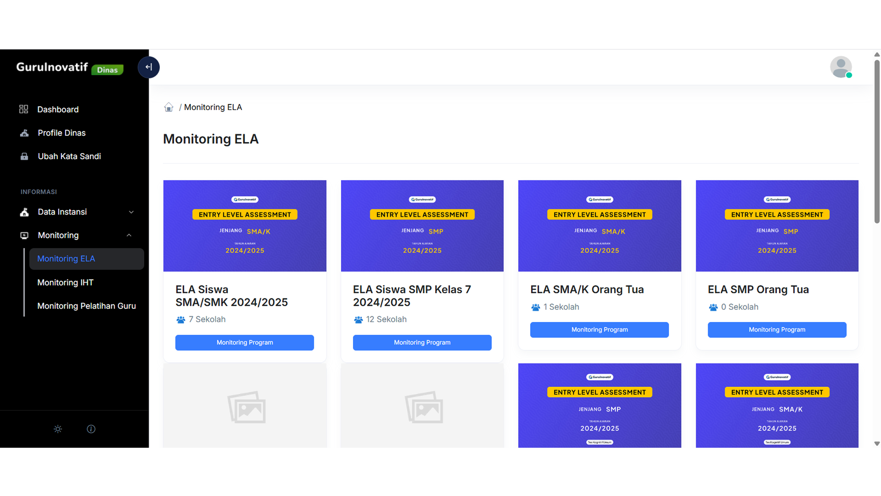This screenshot has height=496, width=881.
Task: Click the scrollbar down arrow
Action: 877,444
